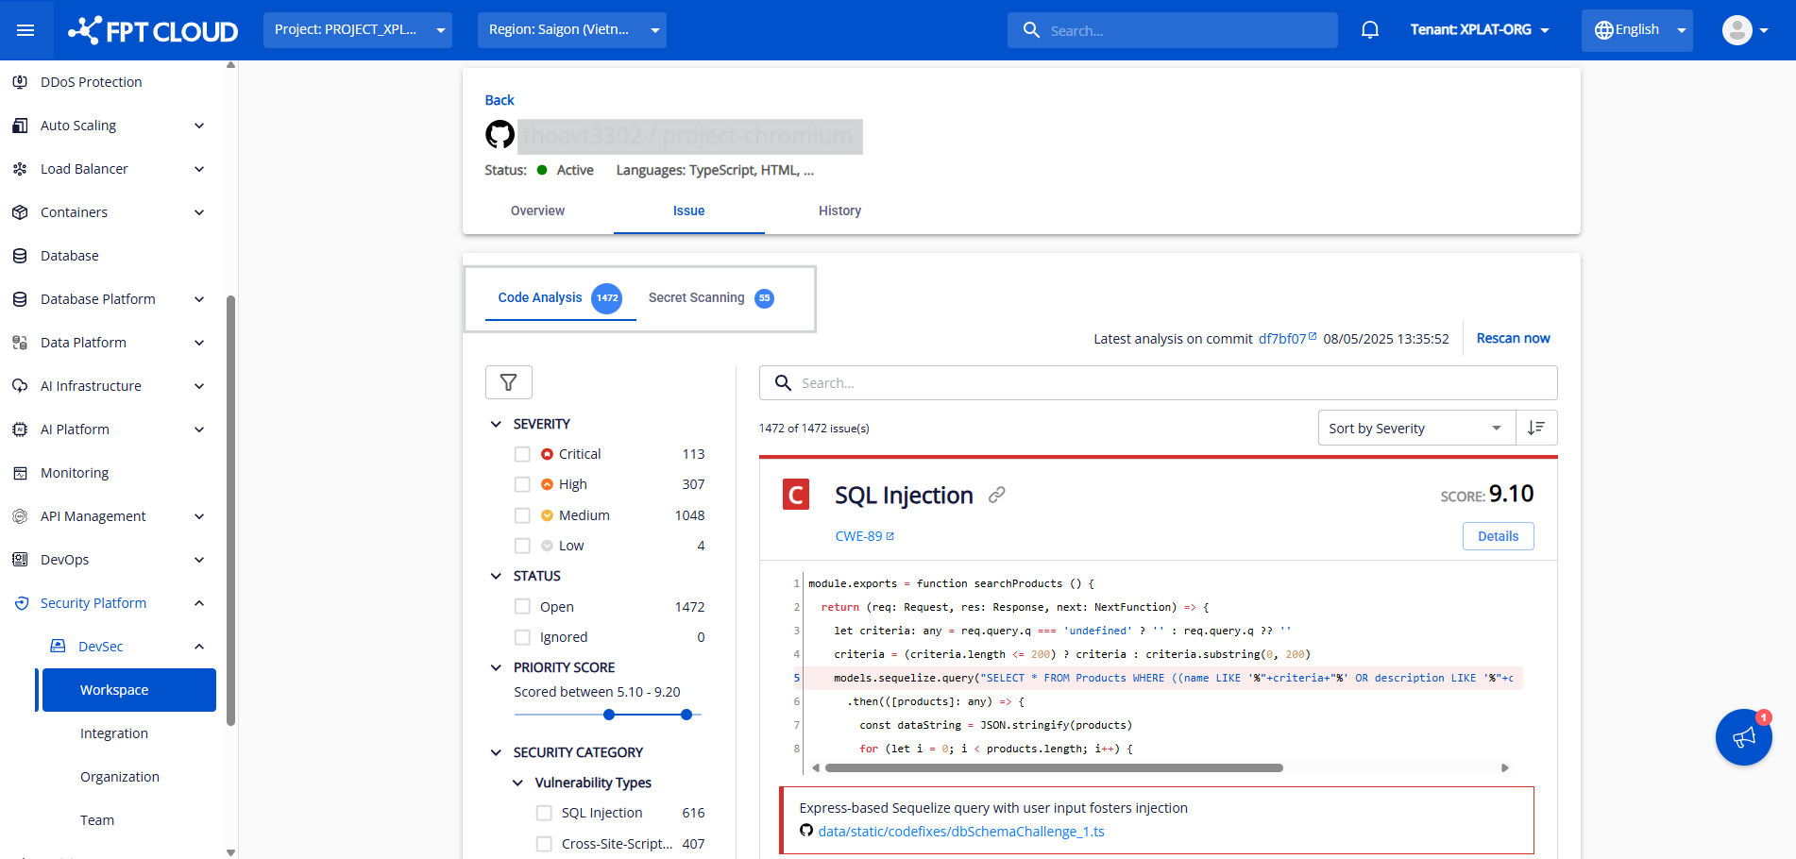Check the Medium severity checkbox
The height and width of the screenshot is (859, 1796).
522,515
